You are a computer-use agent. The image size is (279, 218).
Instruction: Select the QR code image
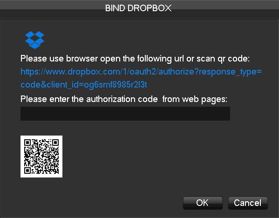(41, 157)
